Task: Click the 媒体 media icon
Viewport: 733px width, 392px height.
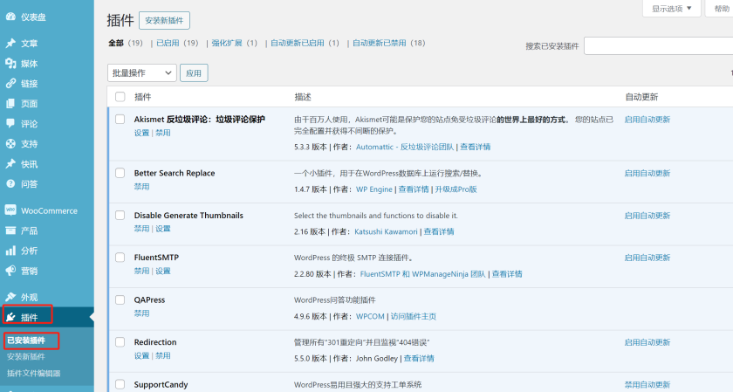Action: click(10, 64)
